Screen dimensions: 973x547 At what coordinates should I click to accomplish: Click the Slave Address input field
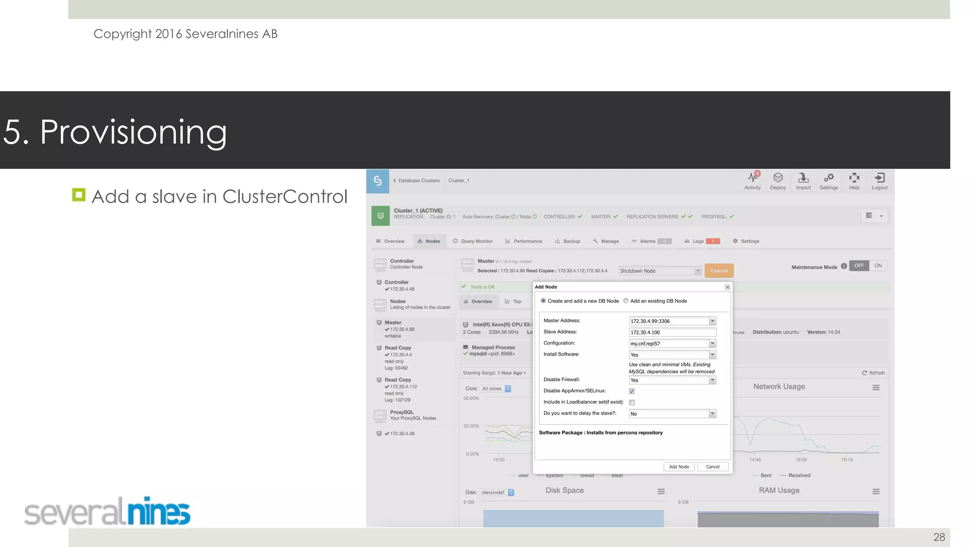click(x=672, y=332)
